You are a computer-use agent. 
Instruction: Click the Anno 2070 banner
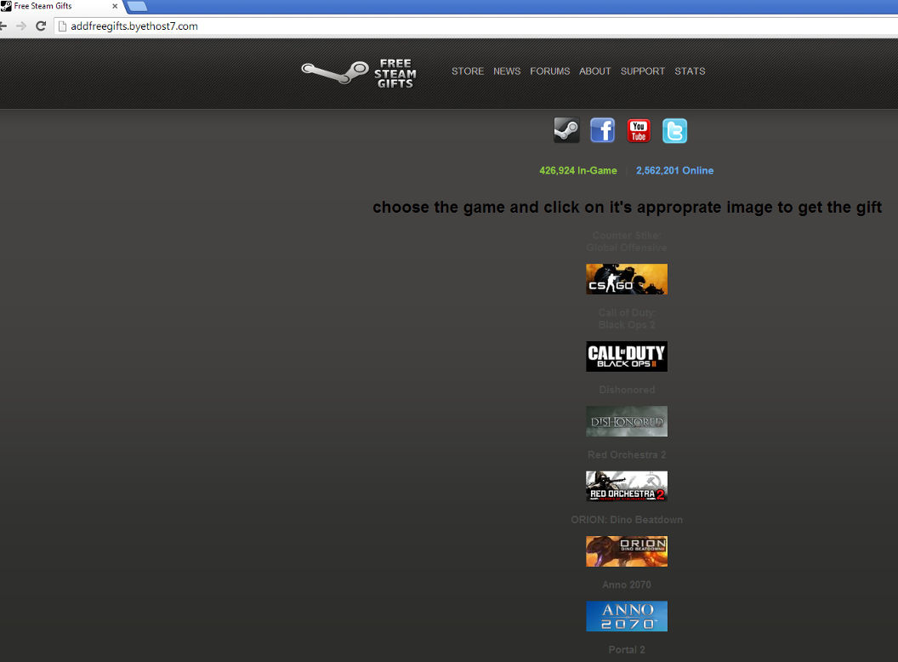[627, 616]
